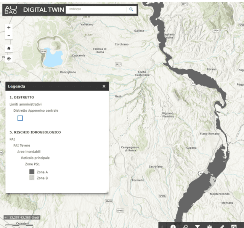Click the address search magnifier icon

click(x=131, y=10)
